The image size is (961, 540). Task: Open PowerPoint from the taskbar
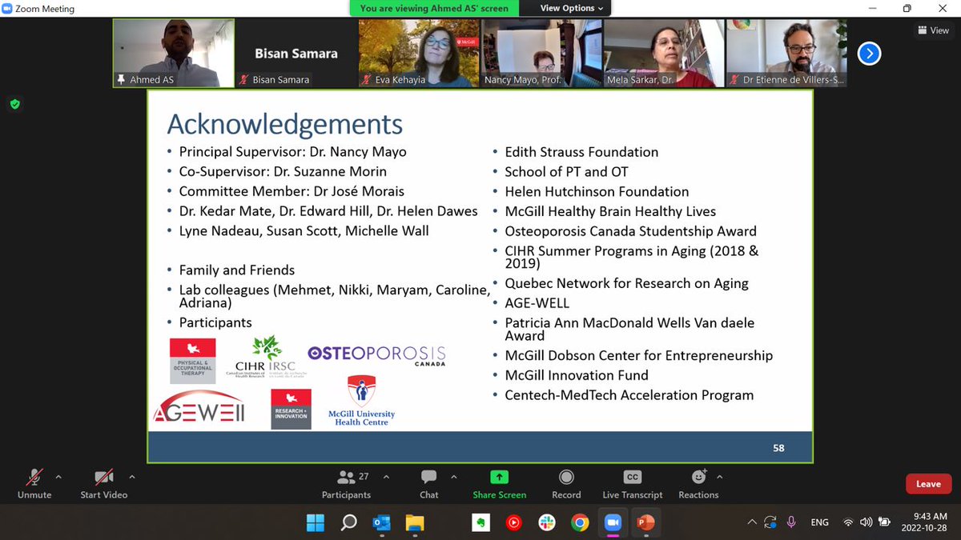click(x=645, y=522)
